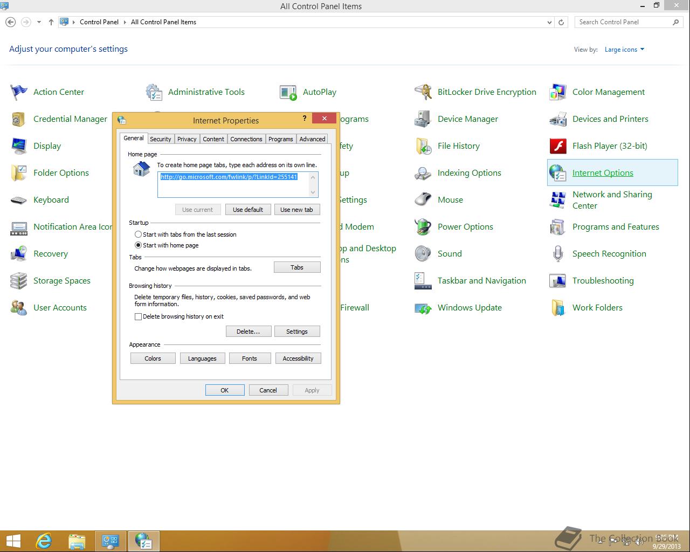Open the Languages button
The image size is (690, 552).
(202, 358)
